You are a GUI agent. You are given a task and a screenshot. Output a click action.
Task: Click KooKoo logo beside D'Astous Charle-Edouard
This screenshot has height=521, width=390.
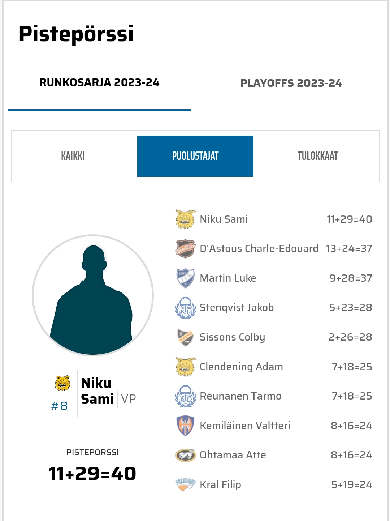[x=185, y=249]
